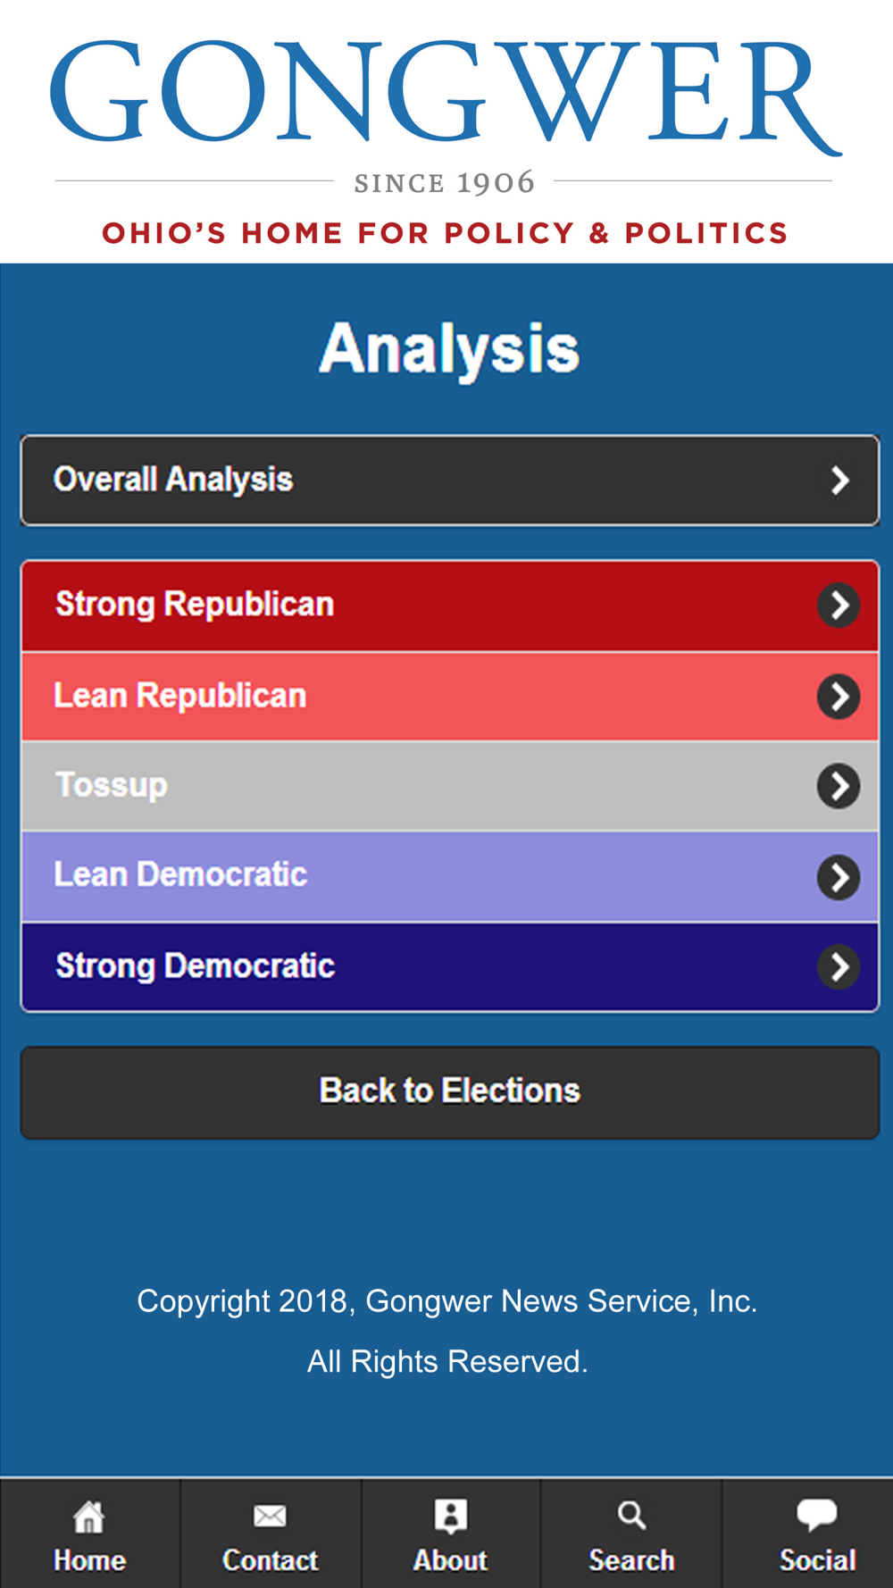The width and height of the screenshot is (893, 1588).
Task: Select the Lean Republican label text
Action: pyautogui.click(x=180, y=696)
